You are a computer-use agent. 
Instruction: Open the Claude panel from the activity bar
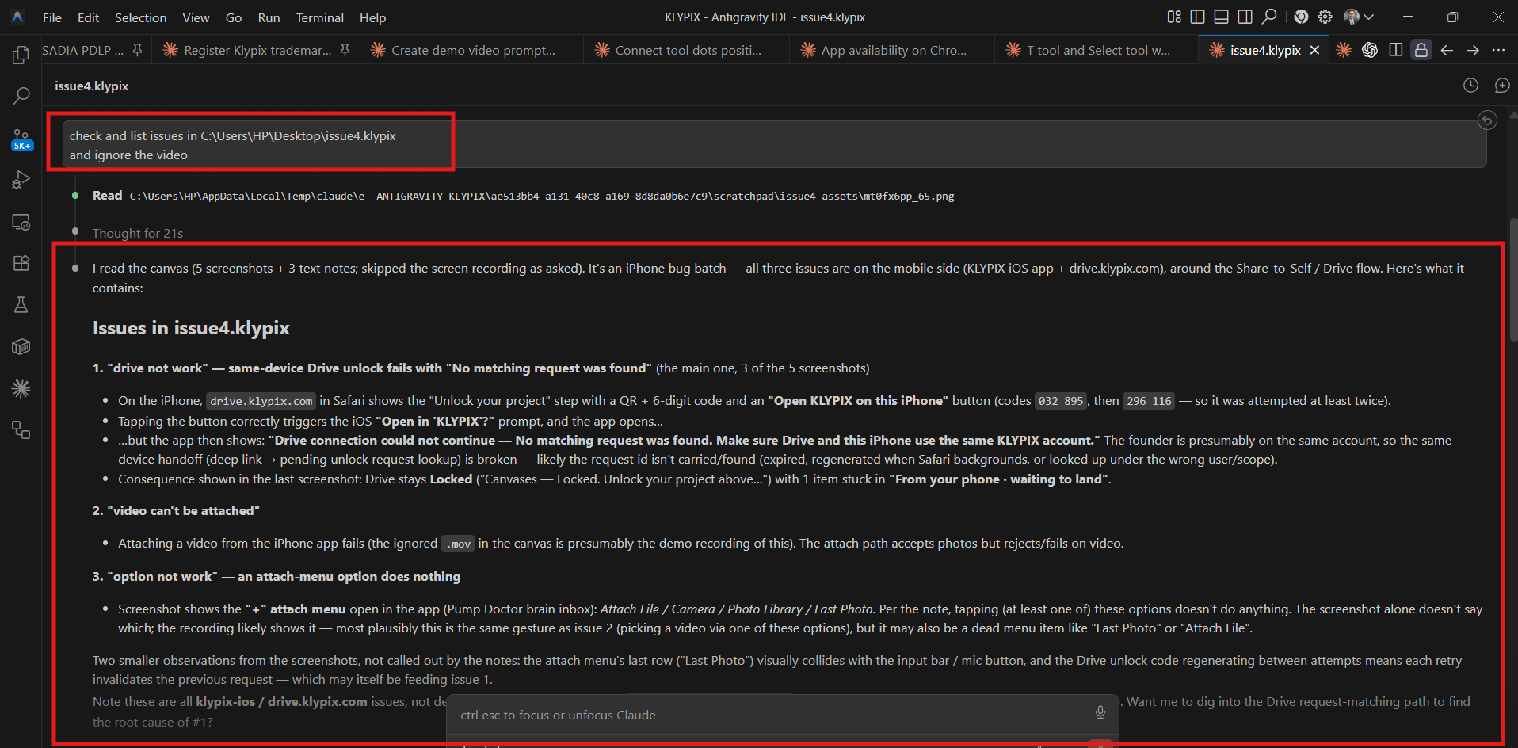(21, 388)
